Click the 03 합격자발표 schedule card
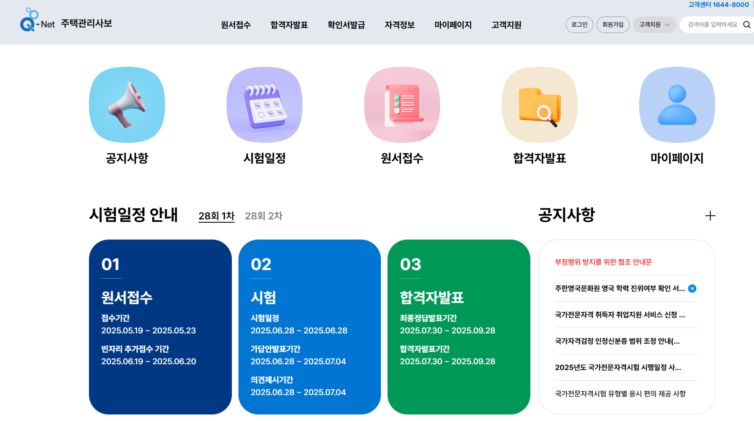The image size is (754, 421). click(459, 327)
